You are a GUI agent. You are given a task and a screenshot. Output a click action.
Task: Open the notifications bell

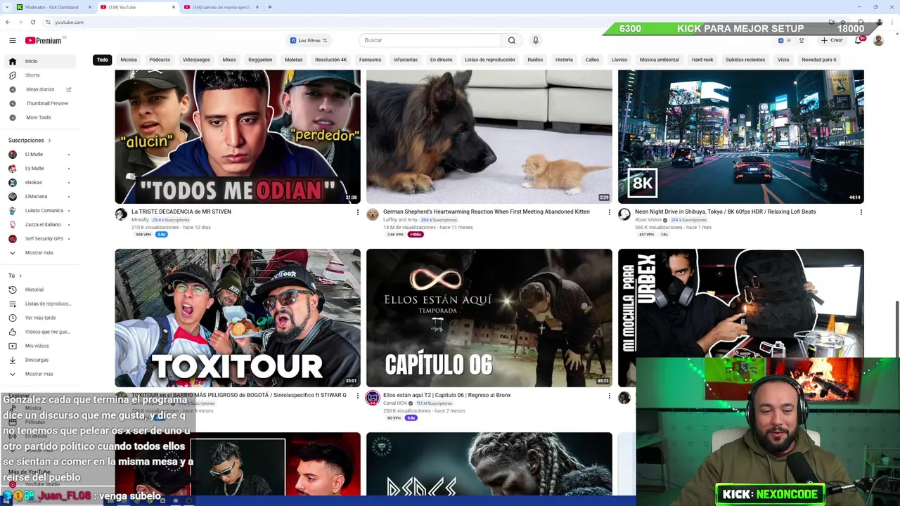[858, 40]
